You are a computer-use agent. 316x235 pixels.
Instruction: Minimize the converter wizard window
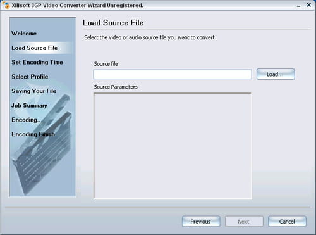298,6
